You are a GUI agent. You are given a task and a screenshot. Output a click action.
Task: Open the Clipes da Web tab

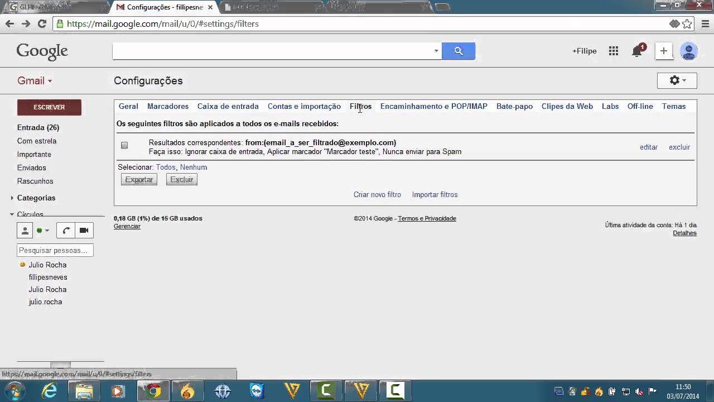point(567,106)
